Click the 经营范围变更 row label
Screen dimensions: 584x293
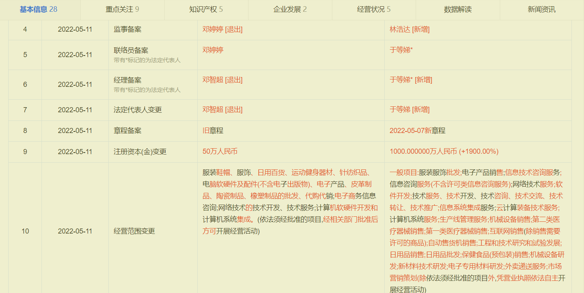click(x=153, y=231)
